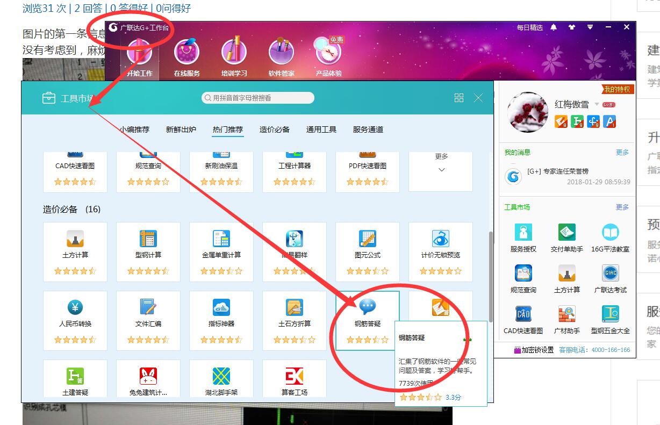Image resolution: width=660 pixels, height=425 pixels.
Task: Select the 小编推荐 tab
Action: click(x=134, y=129)
